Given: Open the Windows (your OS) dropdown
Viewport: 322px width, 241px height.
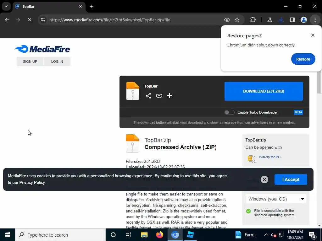Looking at the screenshot, I should coord(276,199).
